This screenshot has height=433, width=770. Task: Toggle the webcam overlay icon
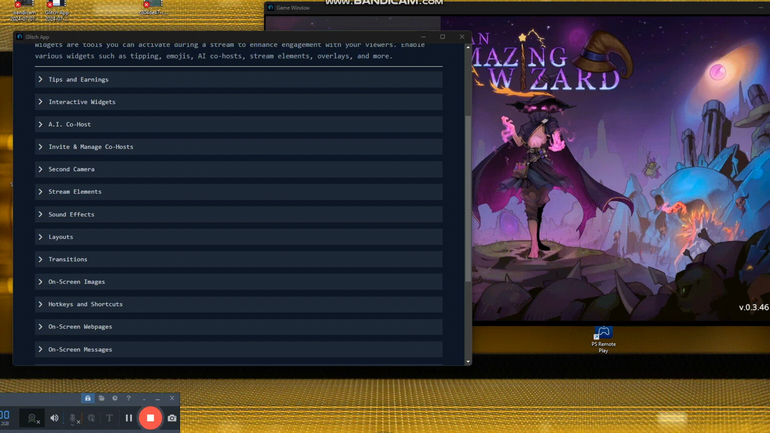coord(32,418)
